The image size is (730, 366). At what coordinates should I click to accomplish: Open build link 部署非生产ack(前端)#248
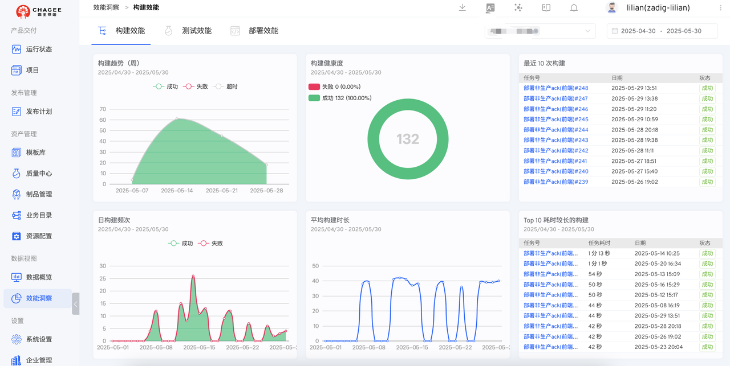555,88
